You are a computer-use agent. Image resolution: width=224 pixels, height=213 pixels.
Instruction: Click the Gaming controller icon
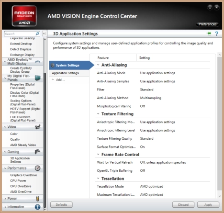[x=37, y=152]
